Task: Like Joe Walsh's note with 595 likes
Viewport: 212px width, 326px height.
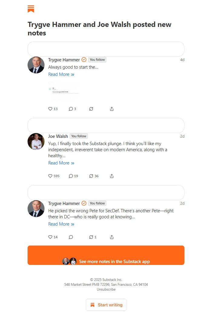Action: 54,176
